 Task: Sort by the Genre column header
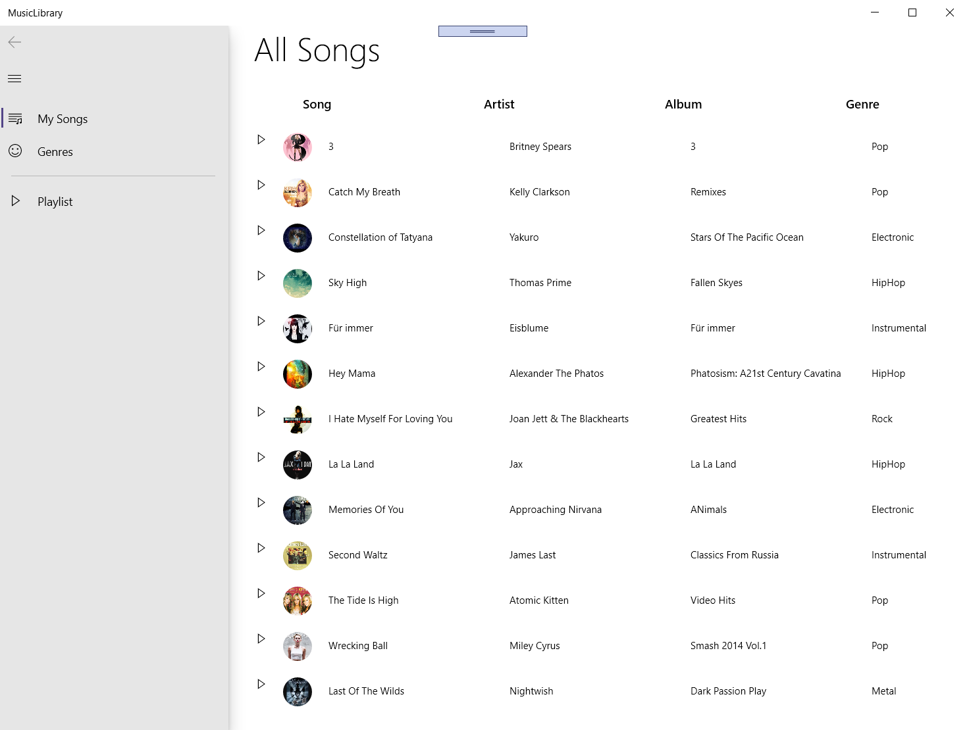click(x=862, y=104)
